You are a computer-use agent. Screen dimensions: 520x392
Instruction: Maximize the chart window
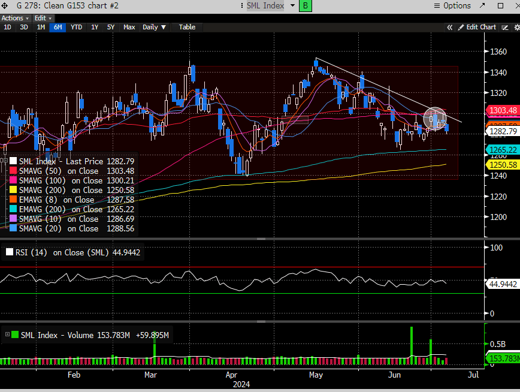coord(500,5)
